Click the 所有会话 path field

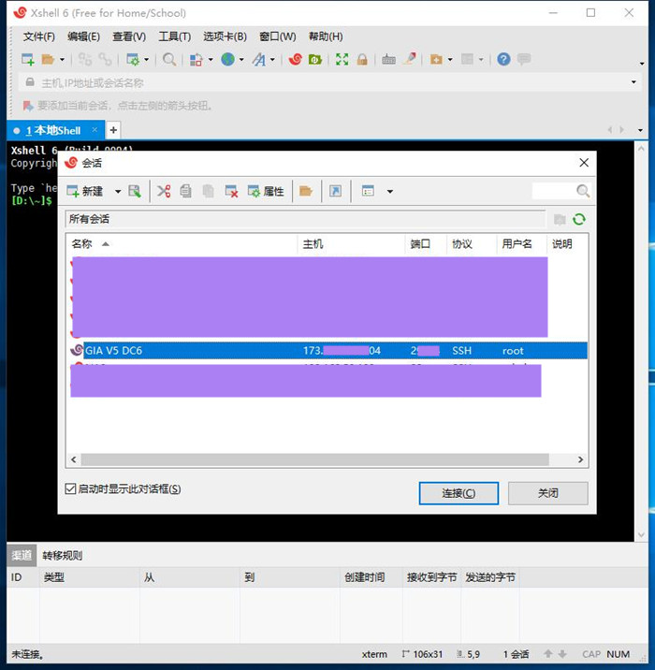click(x=305, y=219)
